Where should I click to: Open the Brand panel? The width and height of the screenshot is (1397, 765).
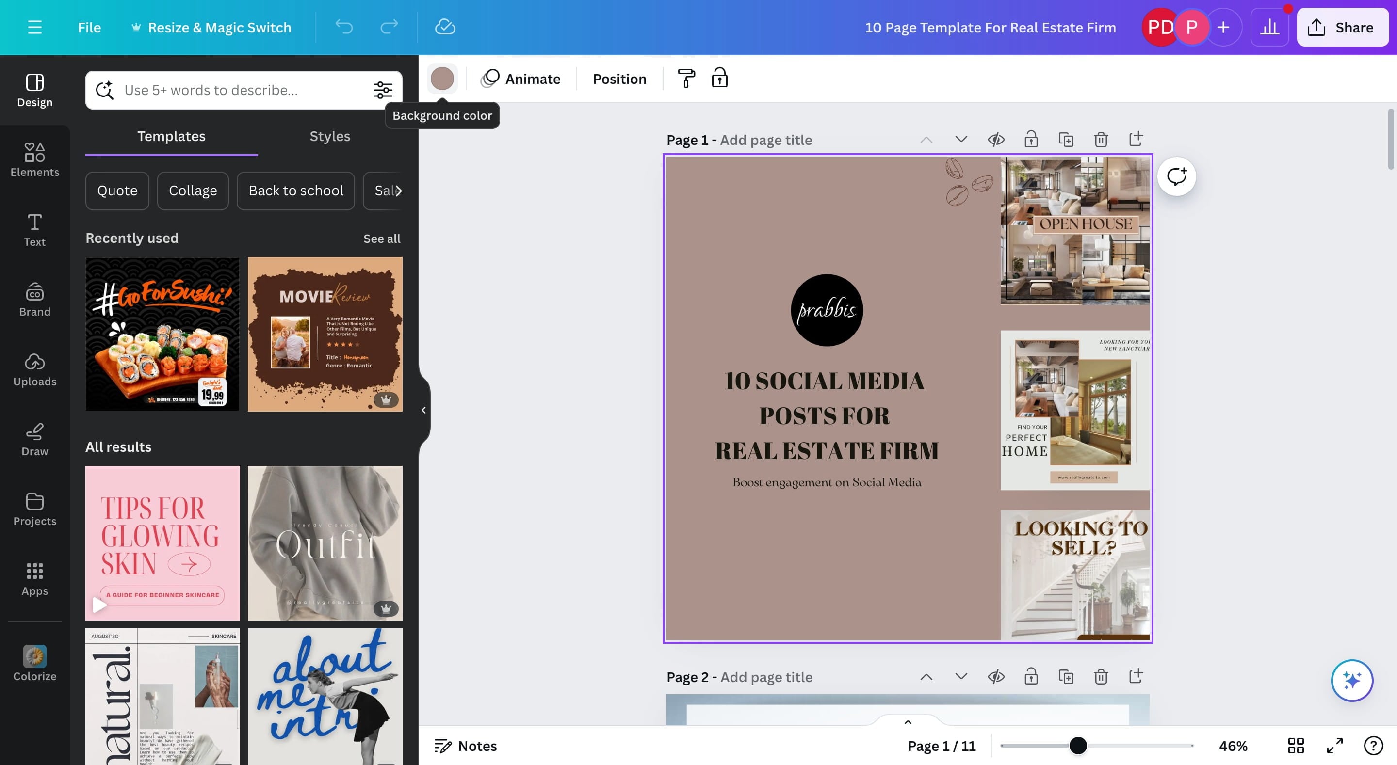tap(35, 300)
